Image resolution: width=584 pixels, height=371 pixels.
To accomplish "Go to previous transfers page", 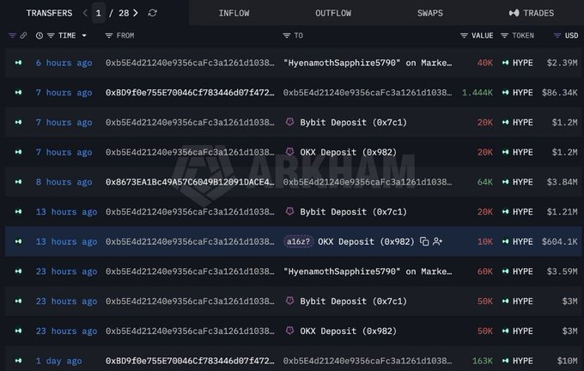I will (x=85, y=13).
